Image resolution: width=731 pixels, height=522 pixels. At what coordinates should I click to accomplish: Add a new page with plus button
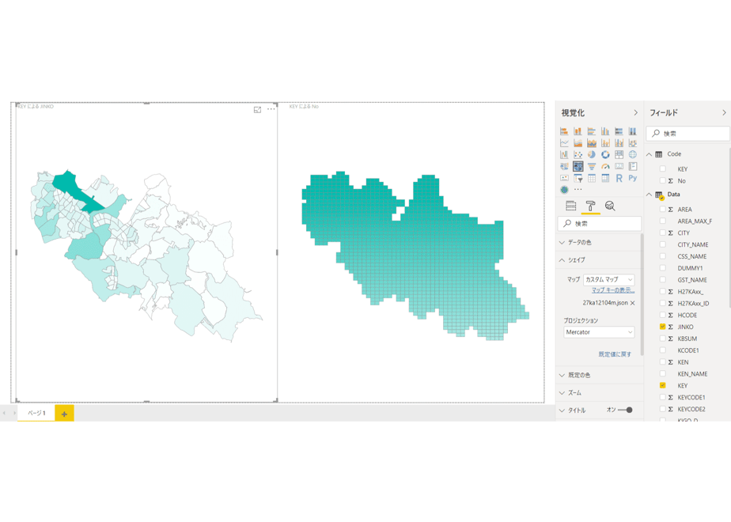64,414
